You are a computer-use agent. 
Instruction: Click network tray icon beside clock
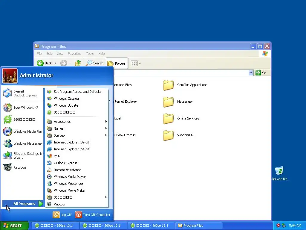[284, 226]
